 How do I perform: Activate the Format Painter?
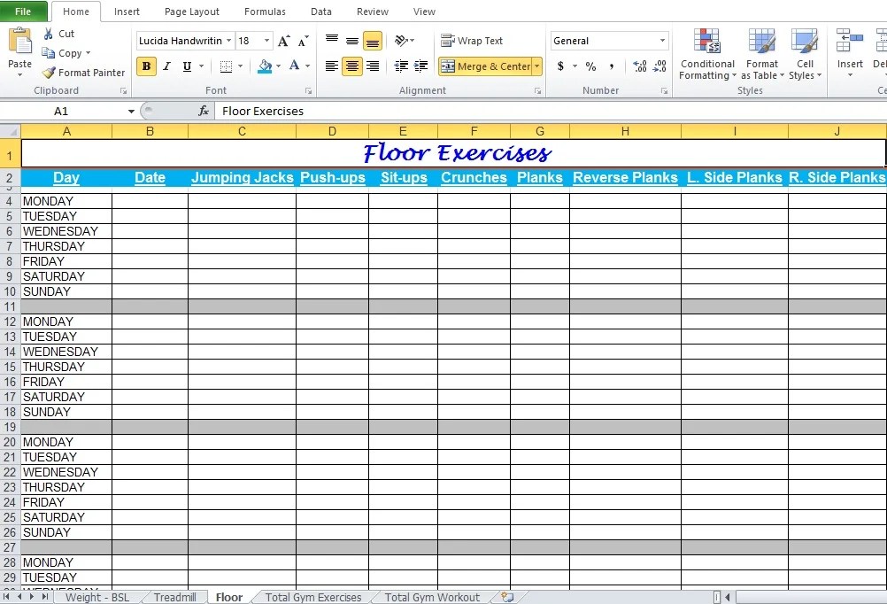pos(83,73)
